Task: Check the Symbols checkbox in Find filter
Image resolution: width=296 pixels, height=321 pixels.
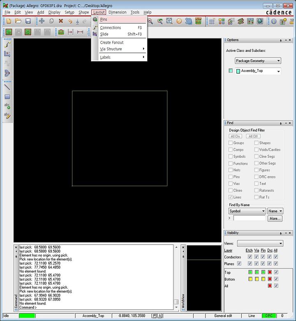Action: (231, 156)
